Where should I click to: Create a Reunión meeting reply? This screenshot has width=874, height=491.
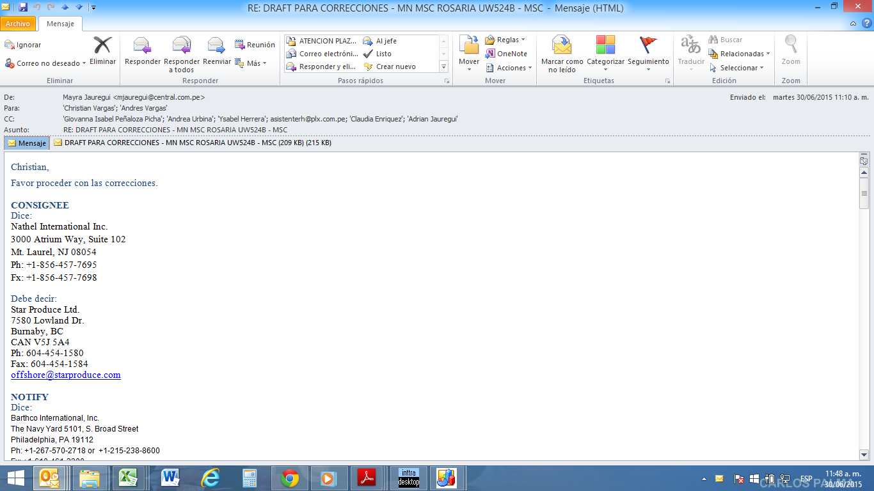click(x=255, y=45)
